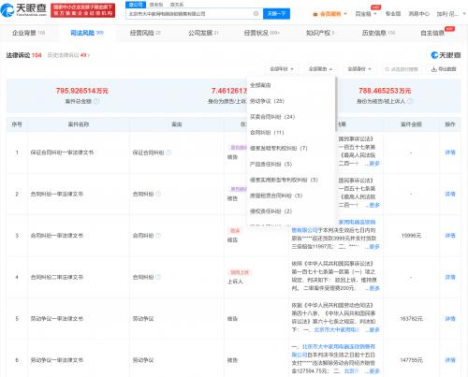The image size is (468, 377).
Task: Switch to the 经营风险 tab
Action: pyautogui.click(x=145, y=33)
